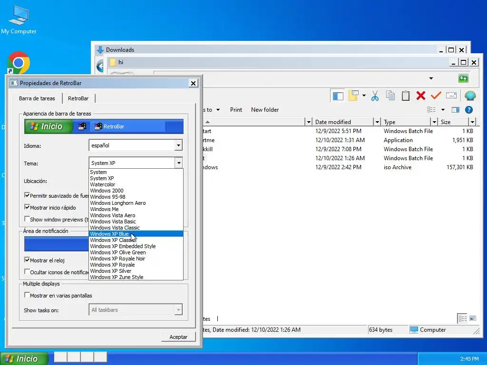Image resolution: width=487 pixels, height=365 pixels.
Task: Enable 'Ocultar iconos de notificación' checkbox
Action: click(27, 271)
